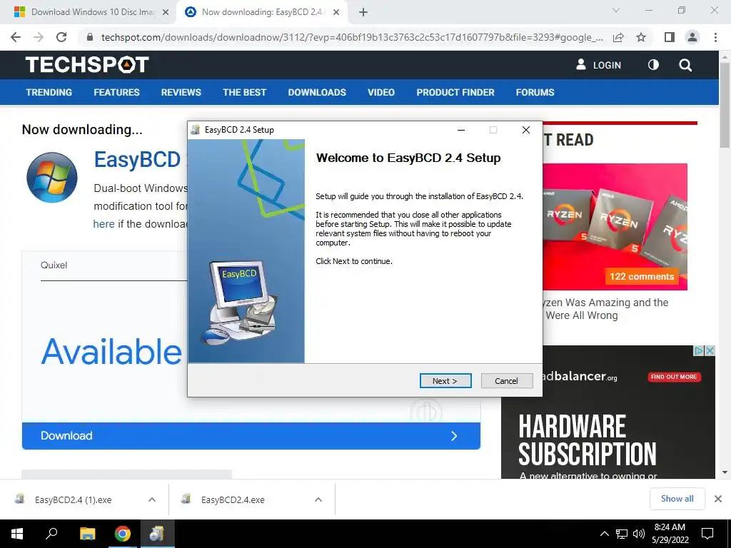
Task: Close the EasyBCD download tab
Action: pos(336,13)
